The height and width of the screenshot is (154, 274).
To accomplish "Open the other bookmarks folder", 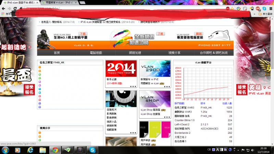I will 265,14.
